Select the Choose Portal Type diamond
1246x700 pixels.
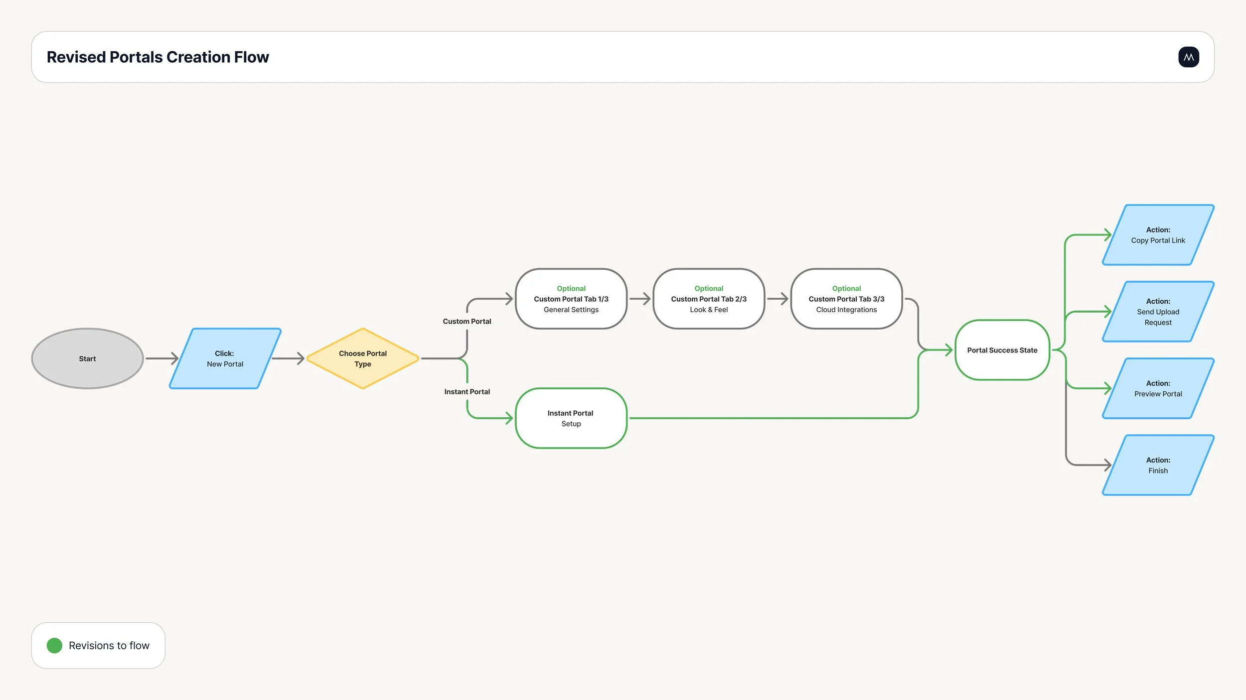(362, 358)
